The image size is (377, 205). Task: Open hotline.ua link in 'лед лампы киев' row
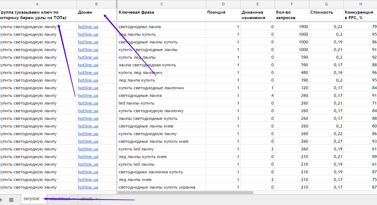click(88, 180)
